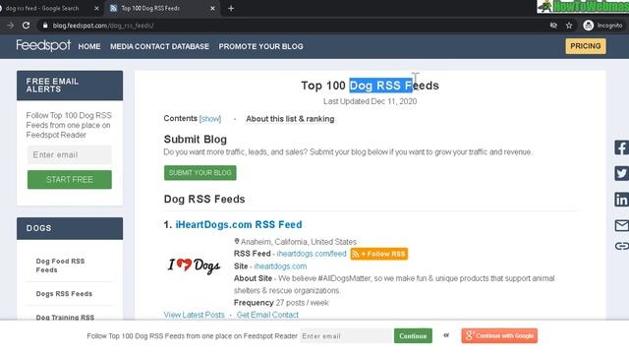Open Dog Training RSS sidebar link
This screenshot has height=354, width=629.
[x=65, y=317]
